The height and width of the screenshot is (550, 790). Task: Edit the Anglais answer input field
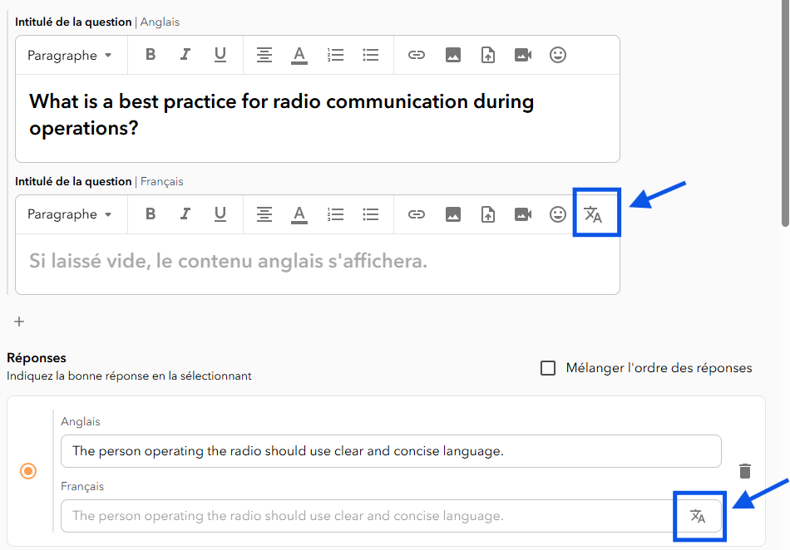(391, 451)
